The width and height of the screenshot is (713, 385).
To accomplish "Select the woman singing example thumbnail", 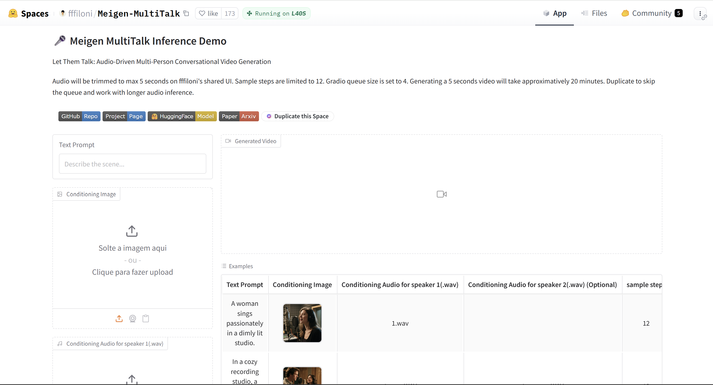I will (x=302, y=323).
